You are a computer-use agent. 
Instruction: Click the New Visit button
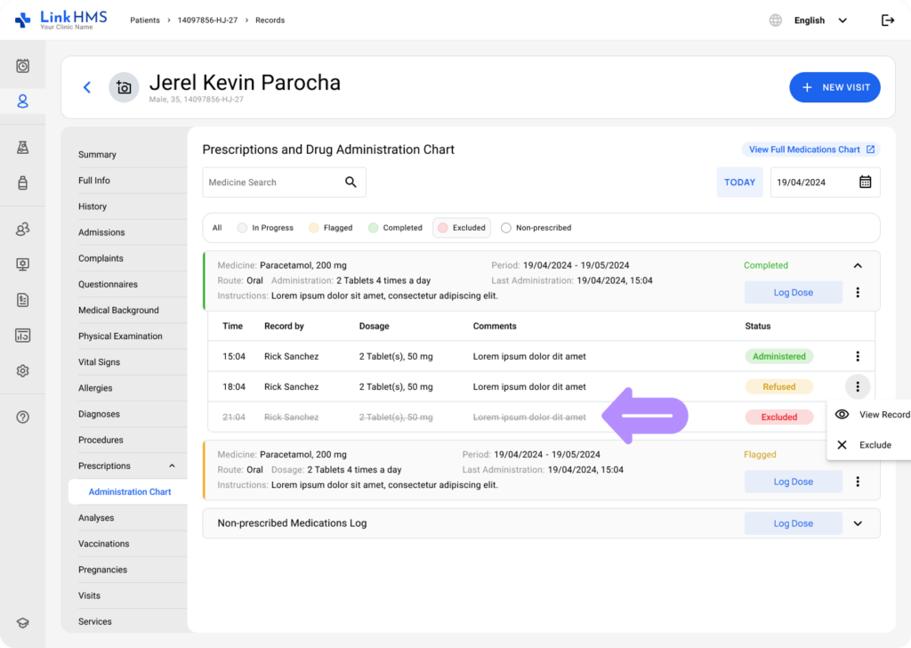(834, 87)
